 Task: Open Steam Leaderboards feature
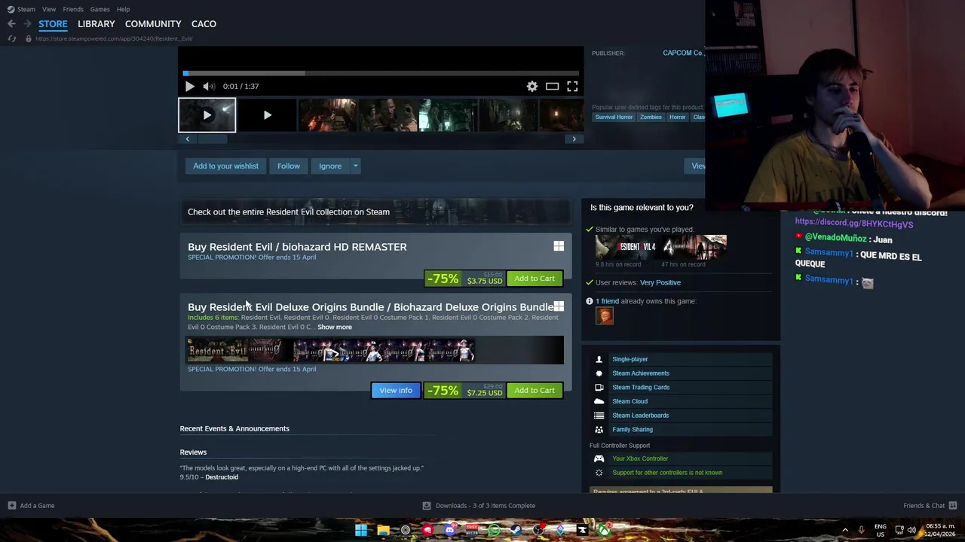pyautogui.click(x=641, y=416)
